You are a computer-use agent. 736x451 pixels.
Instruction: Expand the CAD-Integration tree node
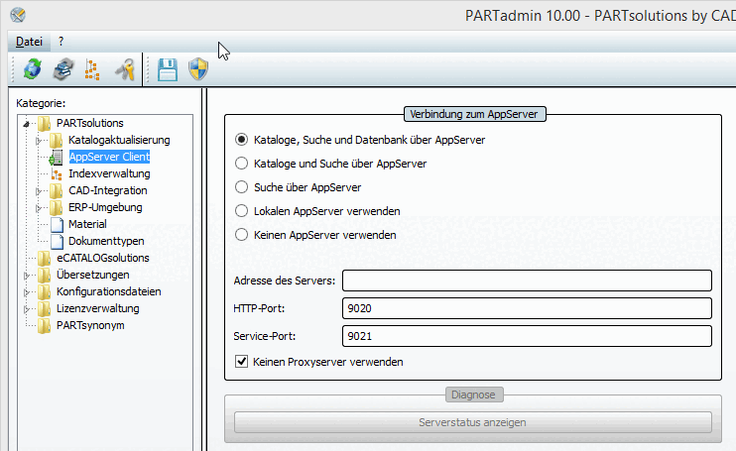tap(39, 190)
